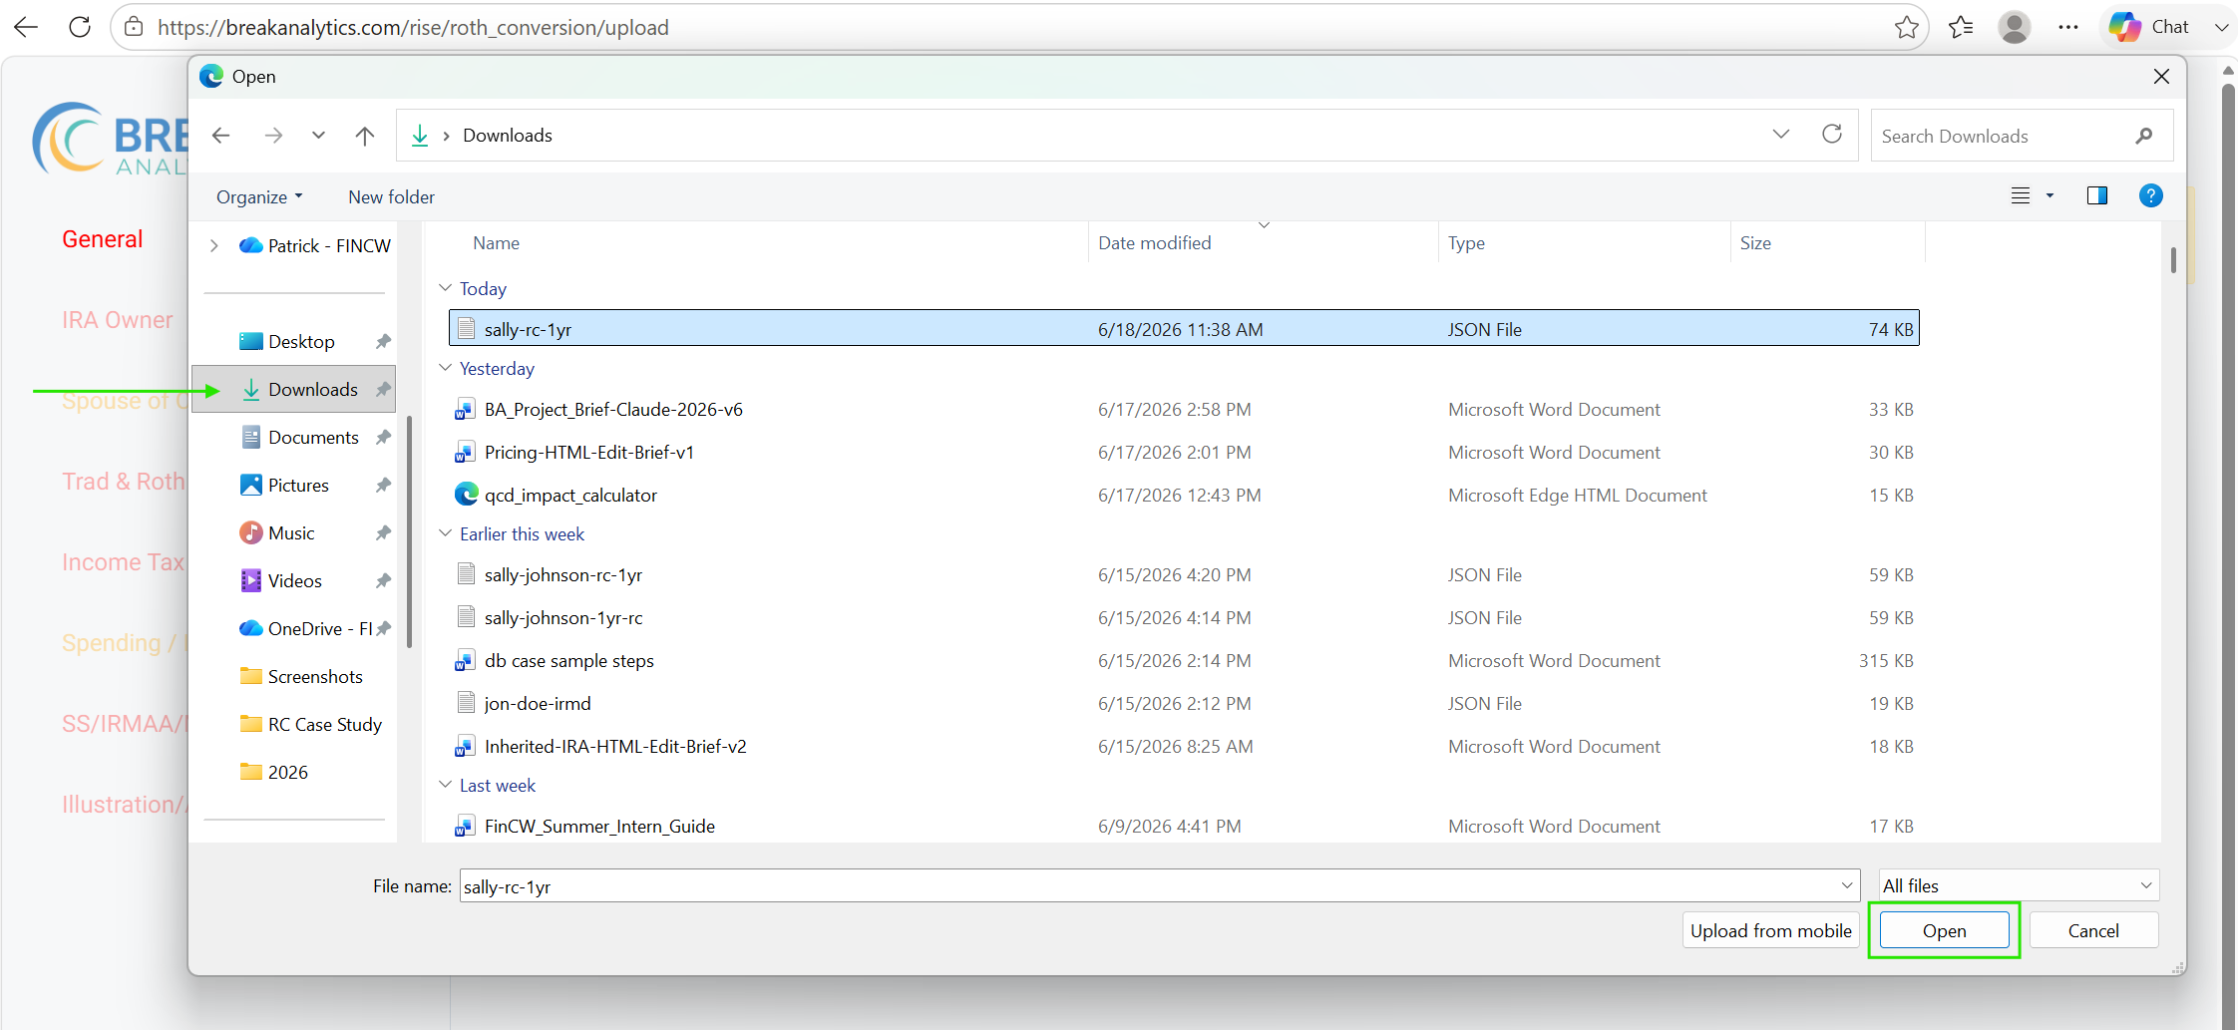
Task: Go forward in the Open dialog
Action: coord(273,135)
